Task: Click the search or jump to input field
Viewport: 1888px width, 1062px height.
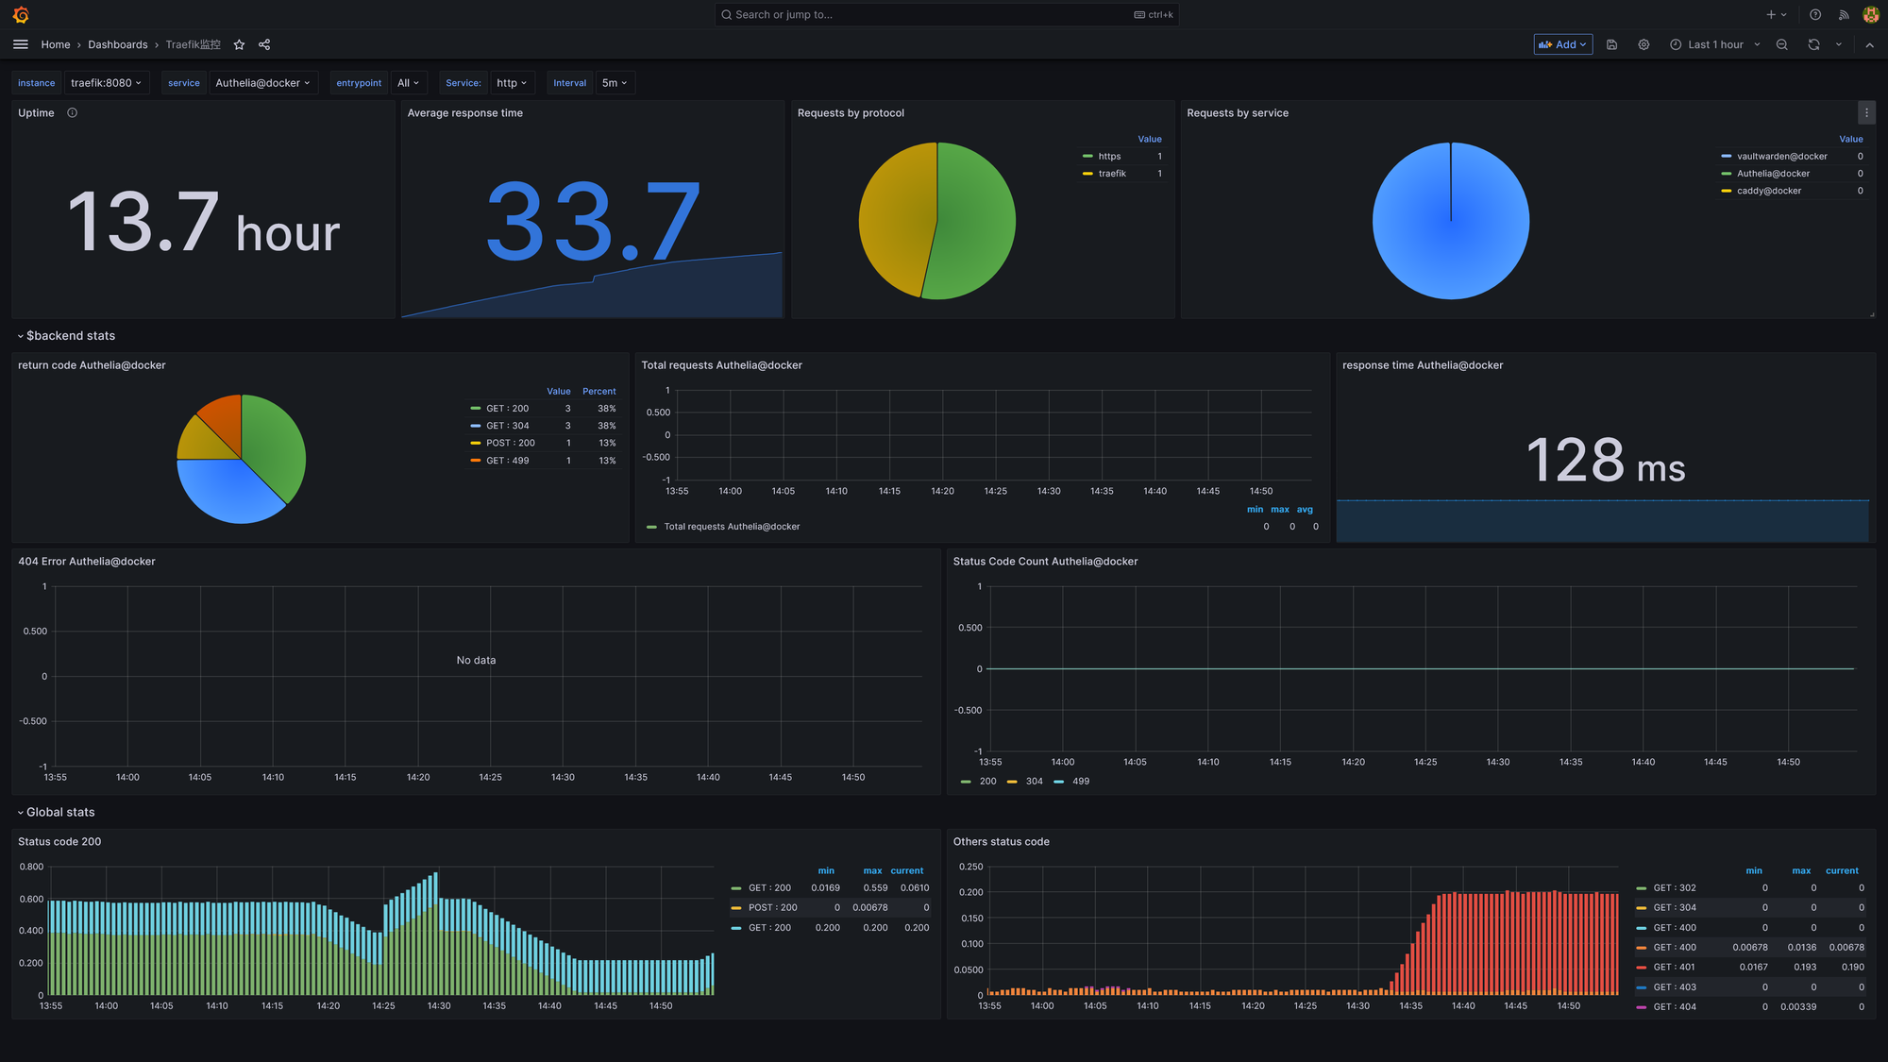Action: (x=944, y=14)
